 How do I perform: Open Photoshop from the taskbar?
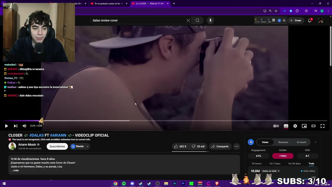coord(175,184)
